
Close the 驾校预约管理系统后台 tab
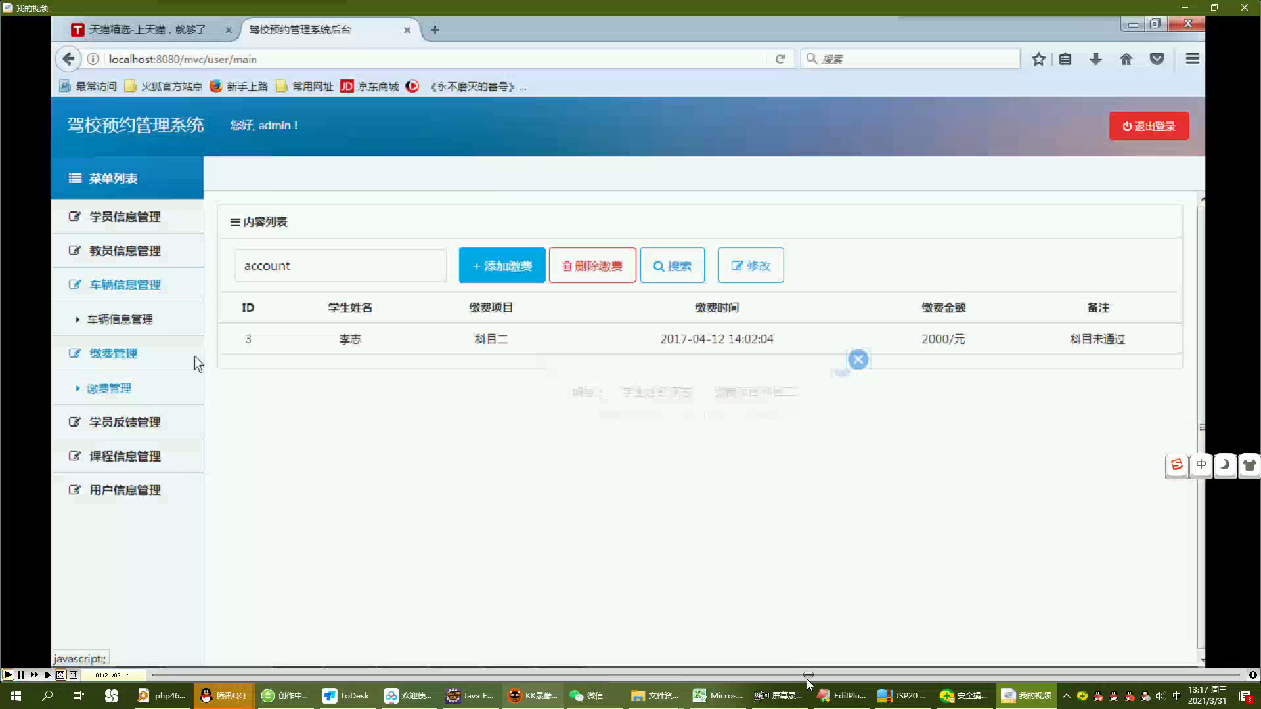[x=407, y=30]
